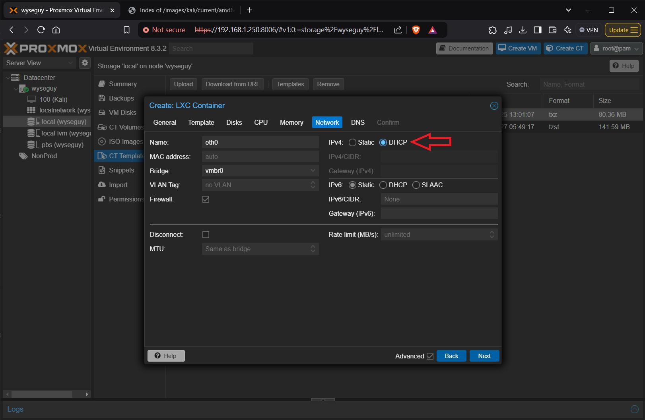Select pbs (wyseguy) storage in tree
The width and height of the screenshot is (645, 420).
coord(55,145)
